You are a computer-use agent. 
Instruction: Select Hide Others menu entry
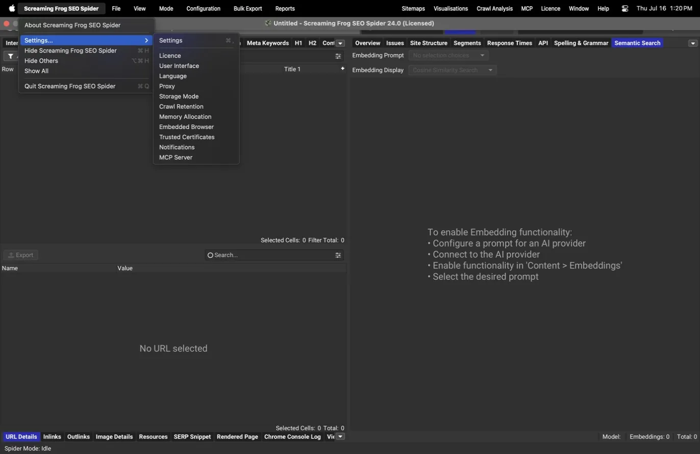pos(87,61)
